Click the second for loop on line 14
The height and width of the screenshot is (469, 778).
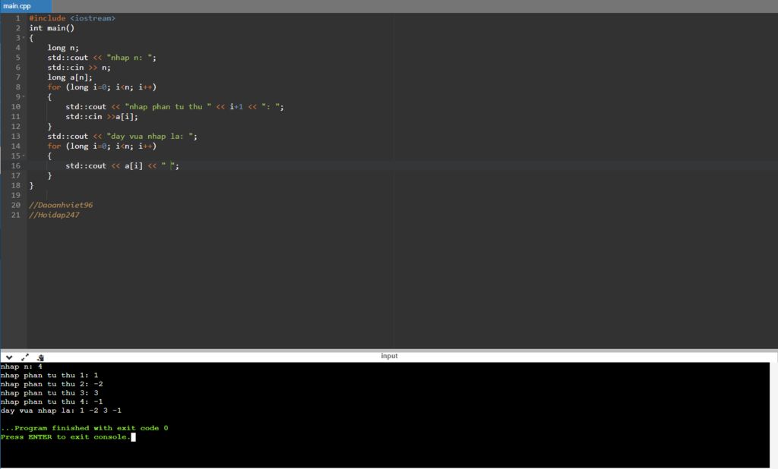point(102,146)
